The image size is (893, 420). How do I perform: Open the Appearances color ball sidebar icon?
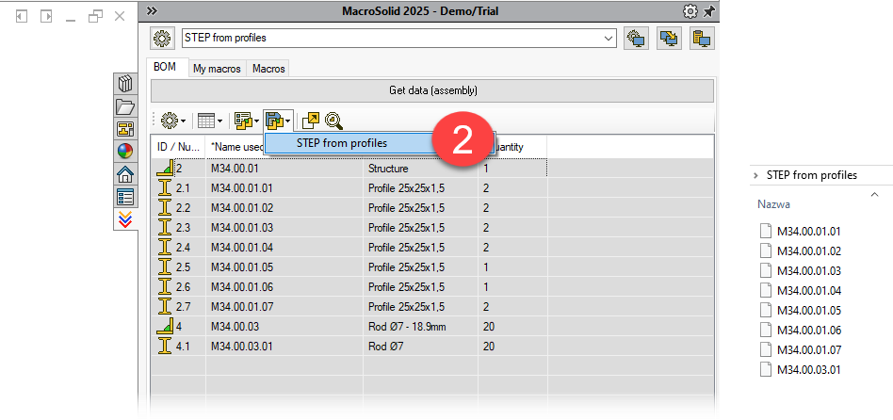click(125, 151)
